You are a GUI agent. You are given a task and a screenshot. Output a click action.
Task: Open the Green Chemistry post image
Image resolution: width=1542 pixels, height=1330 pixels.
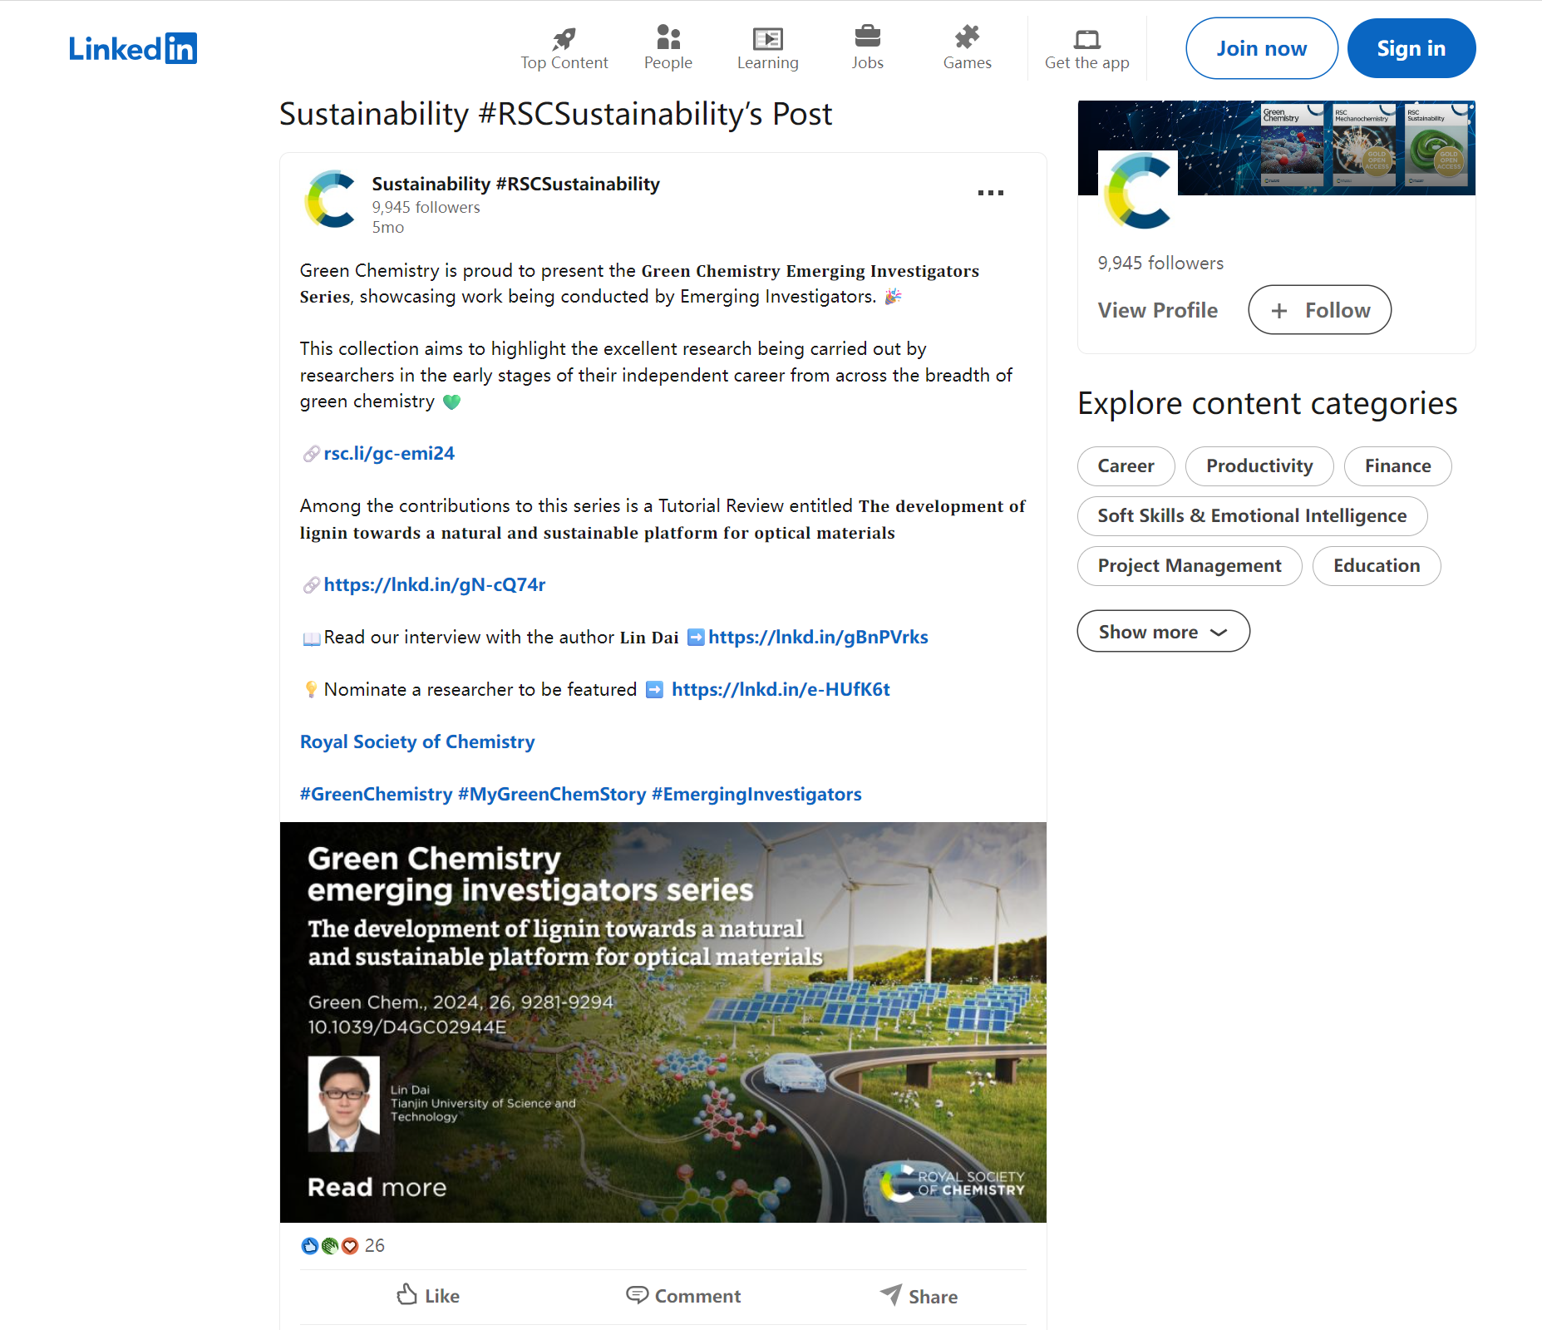[663, 1022]
